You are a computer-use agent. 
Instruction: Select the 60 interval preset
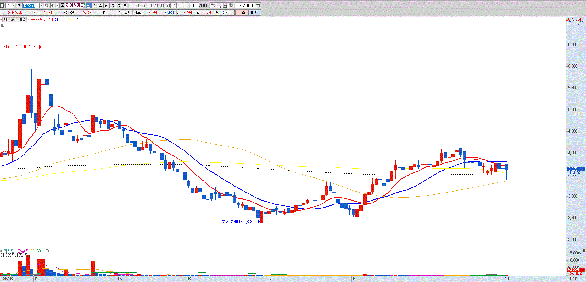tap(168, 5)
